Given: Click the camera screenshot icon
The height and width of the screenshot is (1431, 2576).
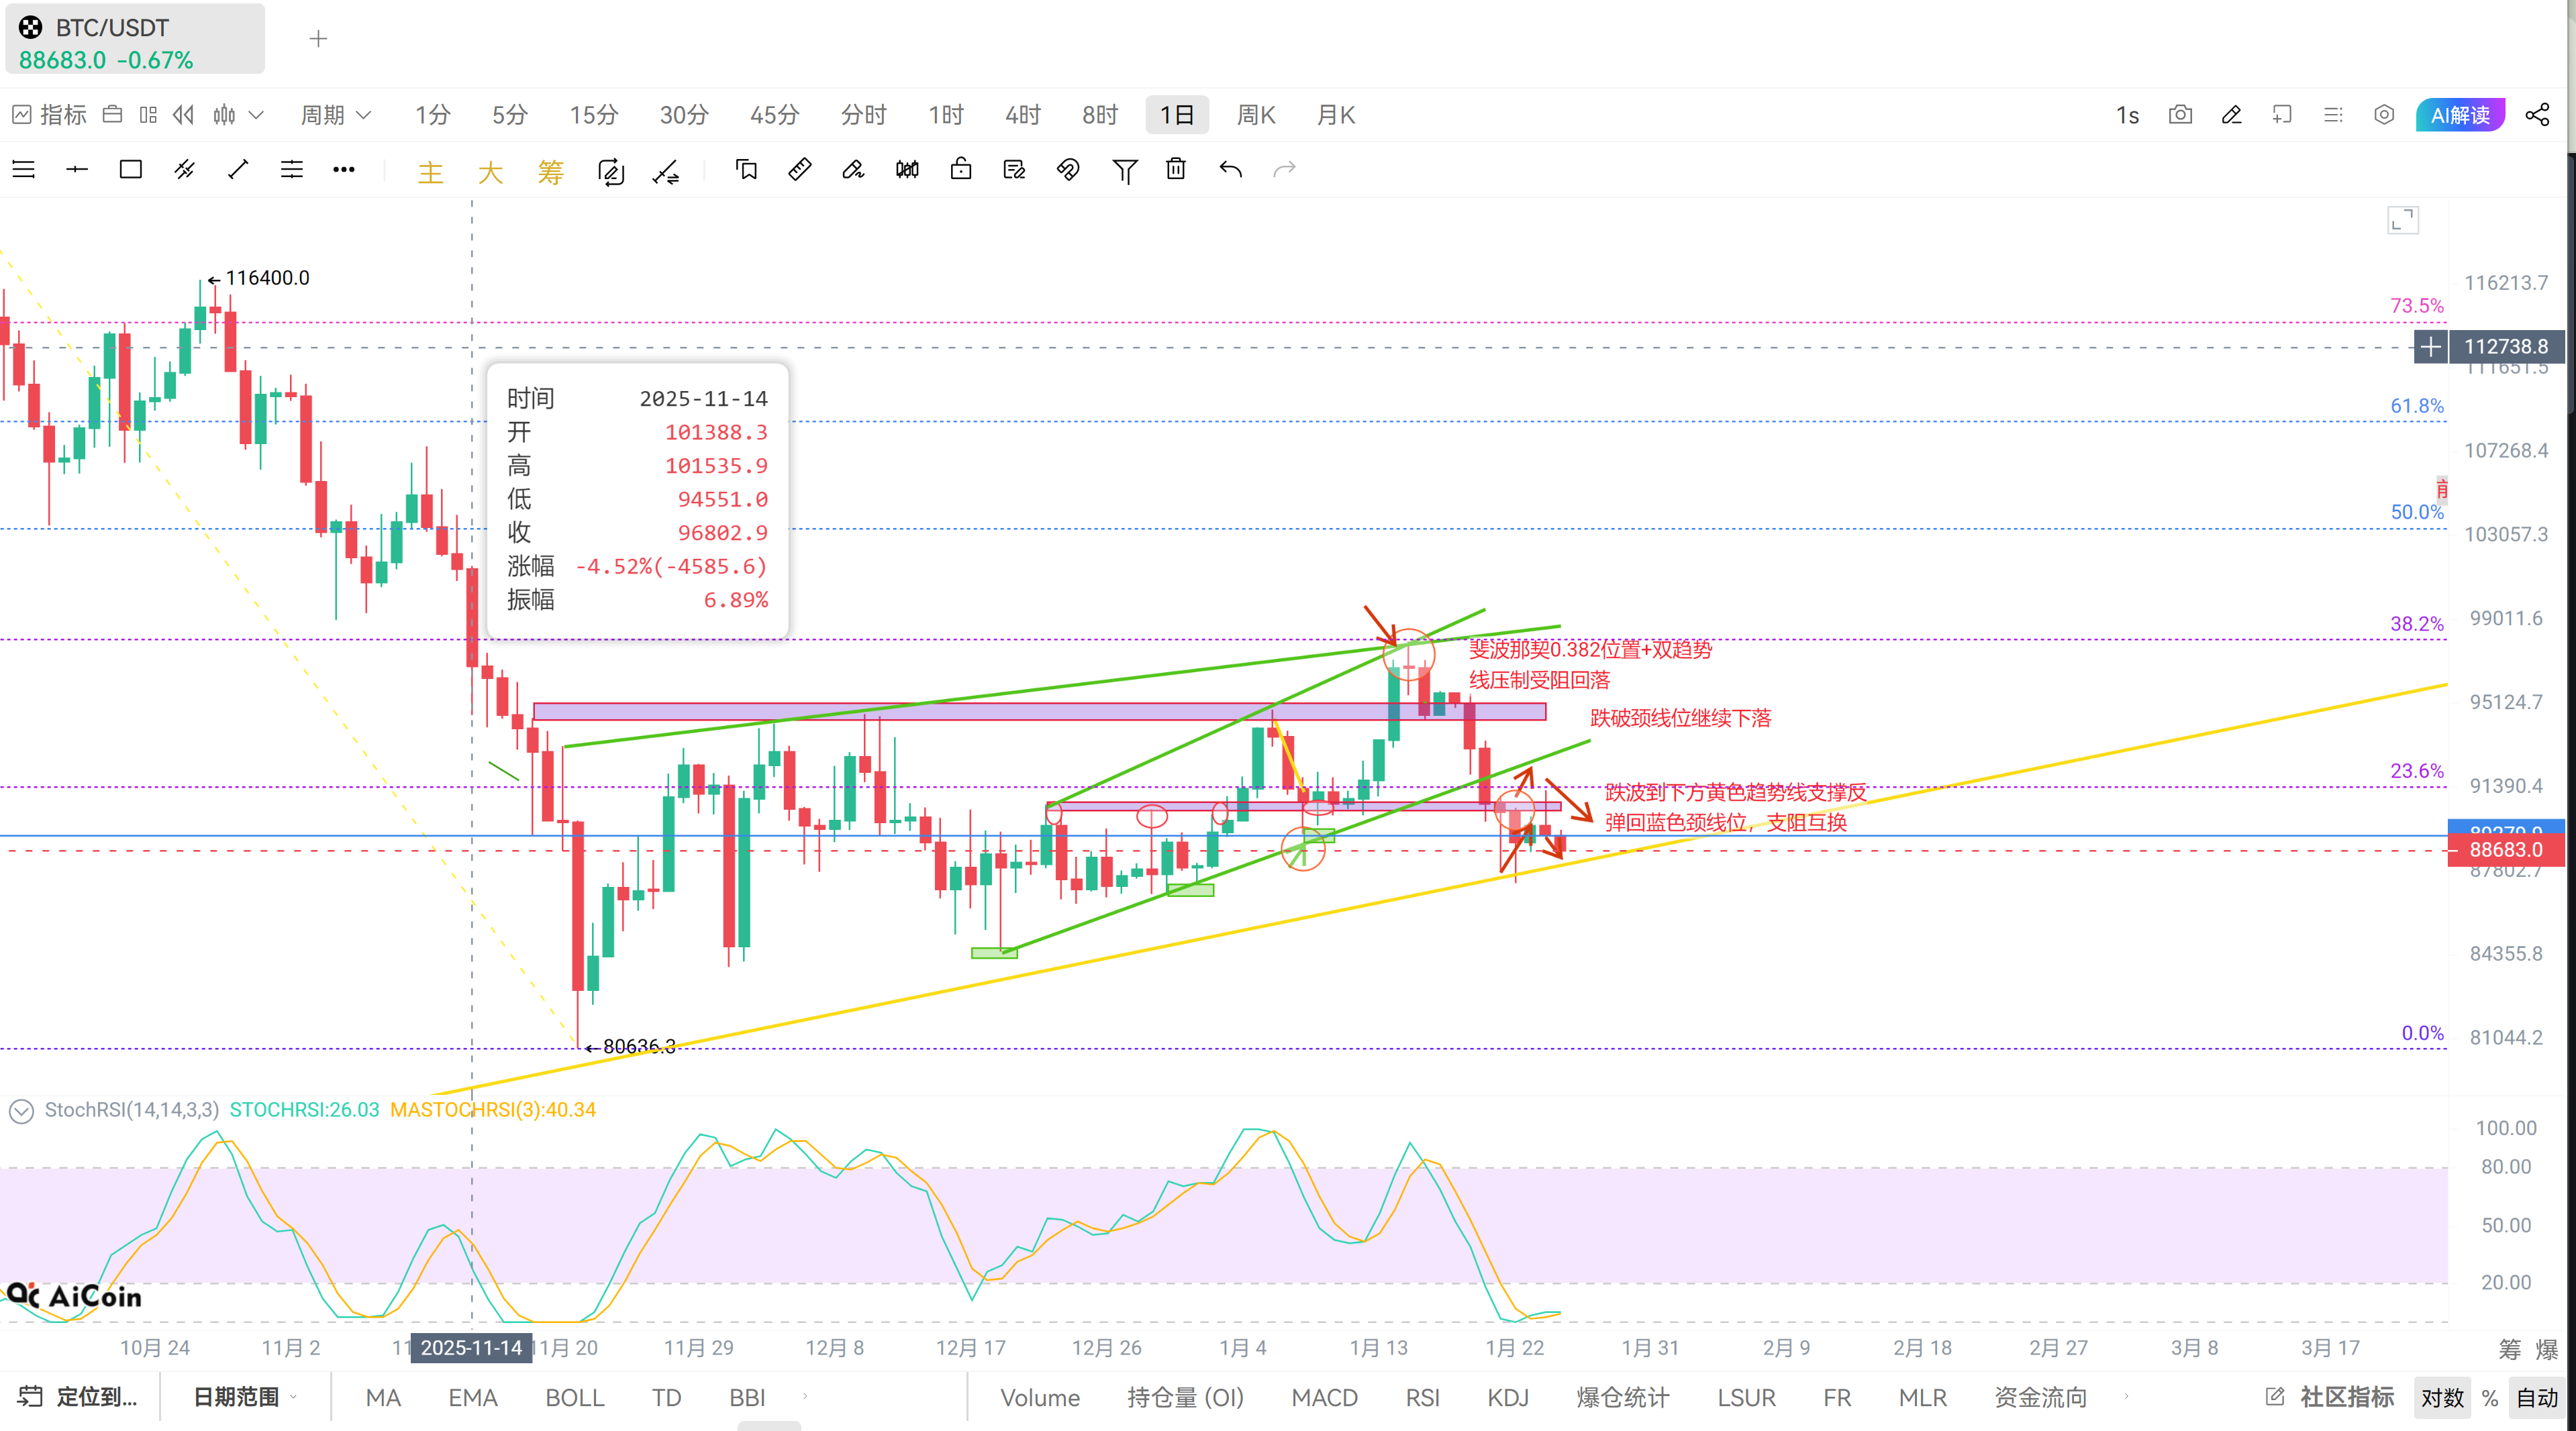Looking at the screenshot, I should pyautogui.click(x=2180, y=115).
